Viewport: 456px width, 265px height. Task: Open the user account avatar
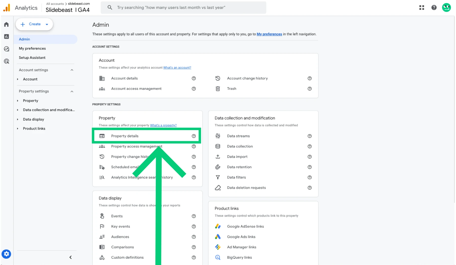[446, 8]
